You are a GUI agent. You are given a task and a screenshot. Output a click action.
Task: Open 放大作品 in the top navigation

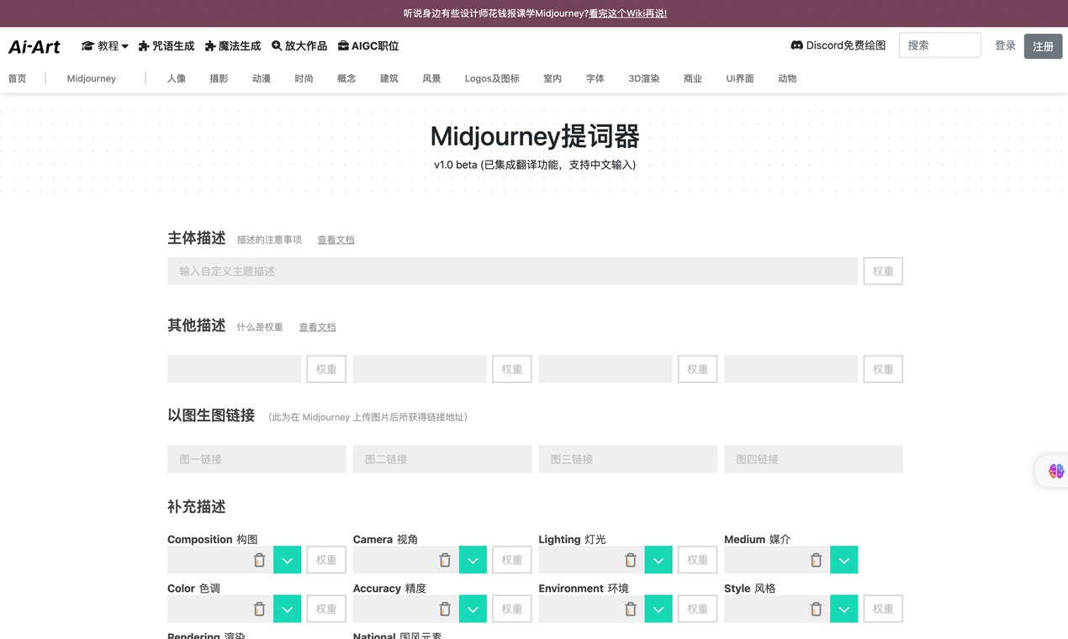click(299, 46)
